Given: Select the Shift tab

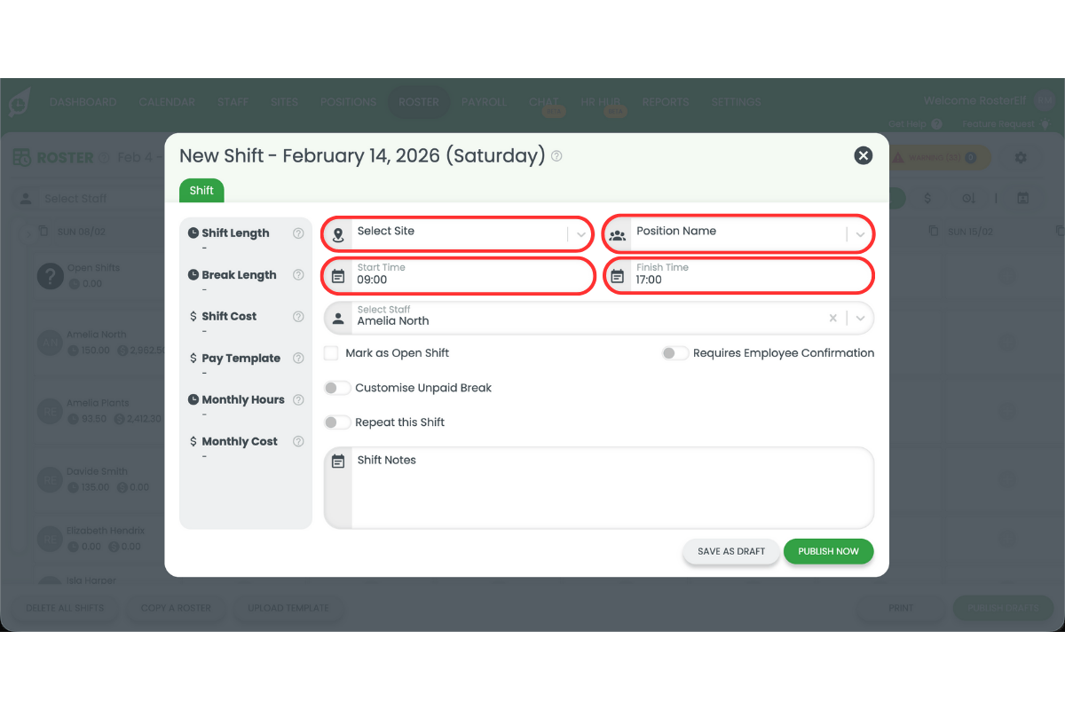Looking at the screenshot, I should tap(201, 191).
